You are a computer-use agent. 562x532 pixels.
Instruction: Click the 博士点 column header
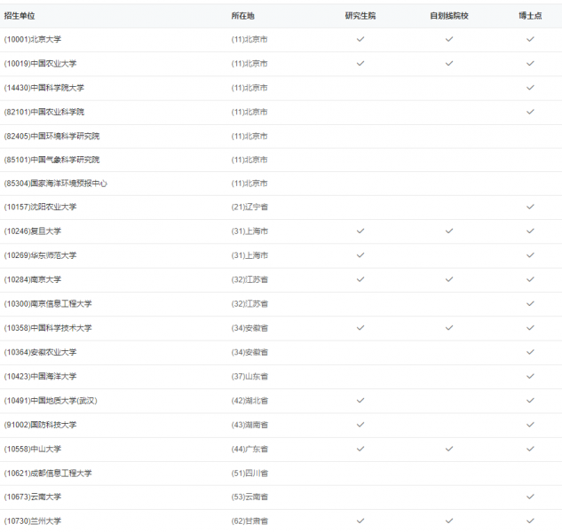[x=530, y=16]
